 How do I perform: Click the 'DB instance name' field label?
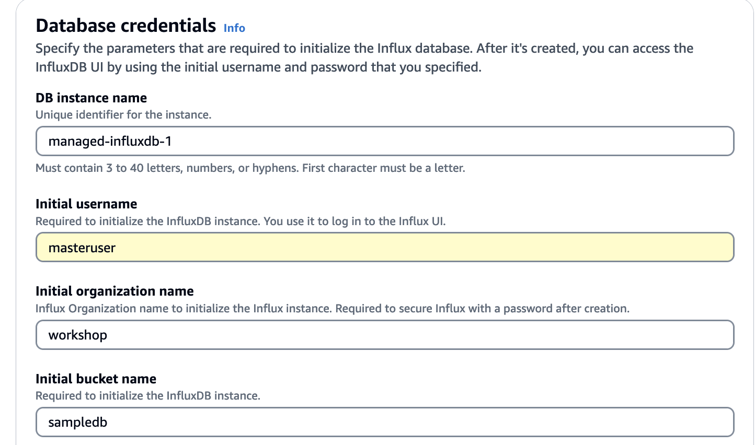(x=91, y=98)
